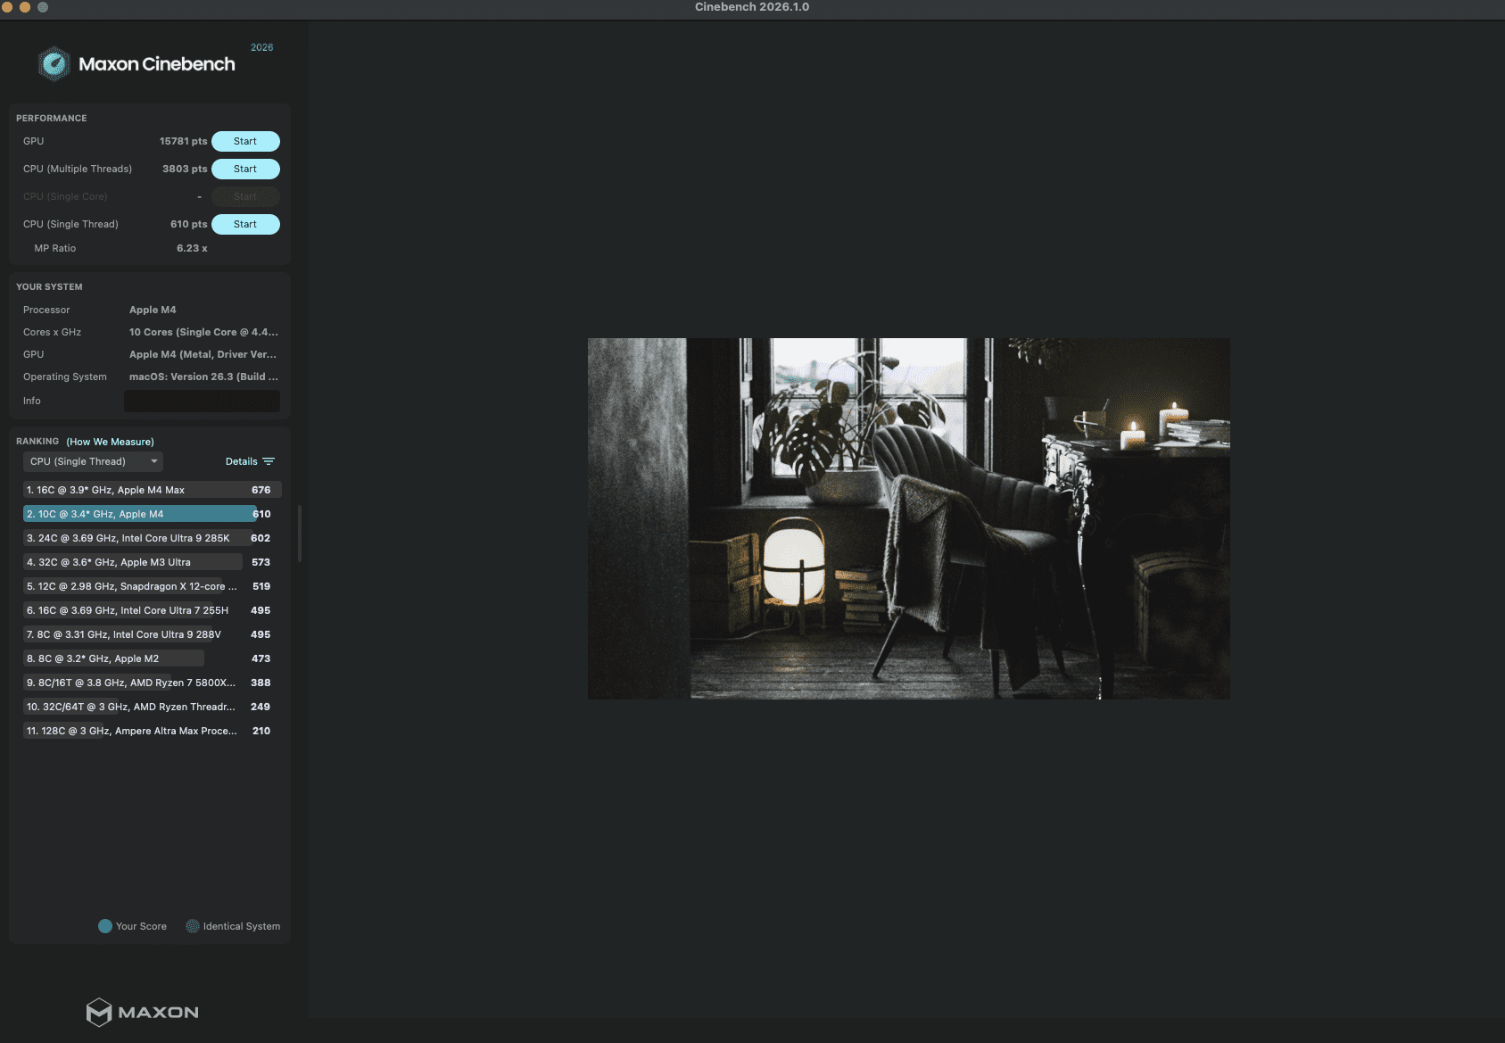This screenshot has height=1043, width=1505.
Task: Click the Your Score legend dot
Action: [105, 926]
